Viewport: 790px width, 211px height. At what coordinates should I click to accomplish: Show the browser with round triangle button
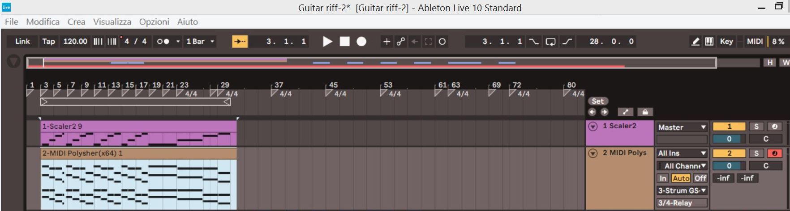pyautogui.click(x=13, y=61)
